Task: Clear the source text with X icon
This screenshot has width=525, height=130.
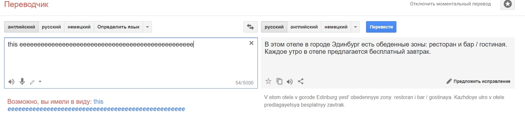Action: [x=251, y=43]
